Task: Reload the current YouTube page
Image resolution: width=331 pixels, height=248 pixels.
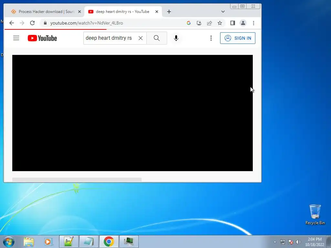Action: 32,23
